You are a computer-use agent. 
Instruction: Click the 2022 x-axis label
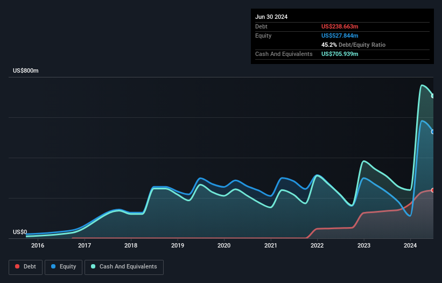(317, 245)
